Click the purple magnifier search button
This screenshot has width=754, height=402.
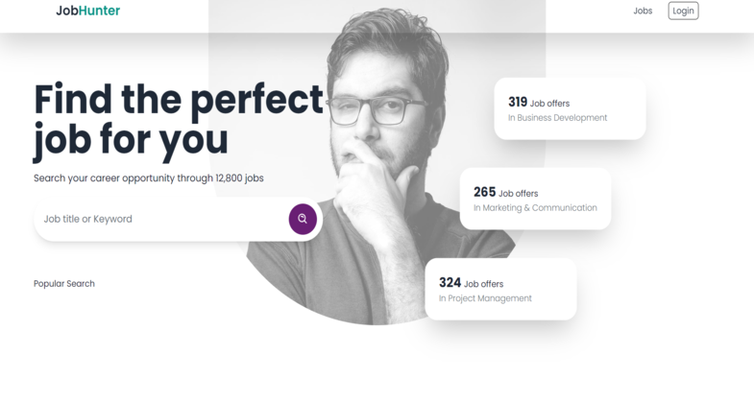coord(303,219)
